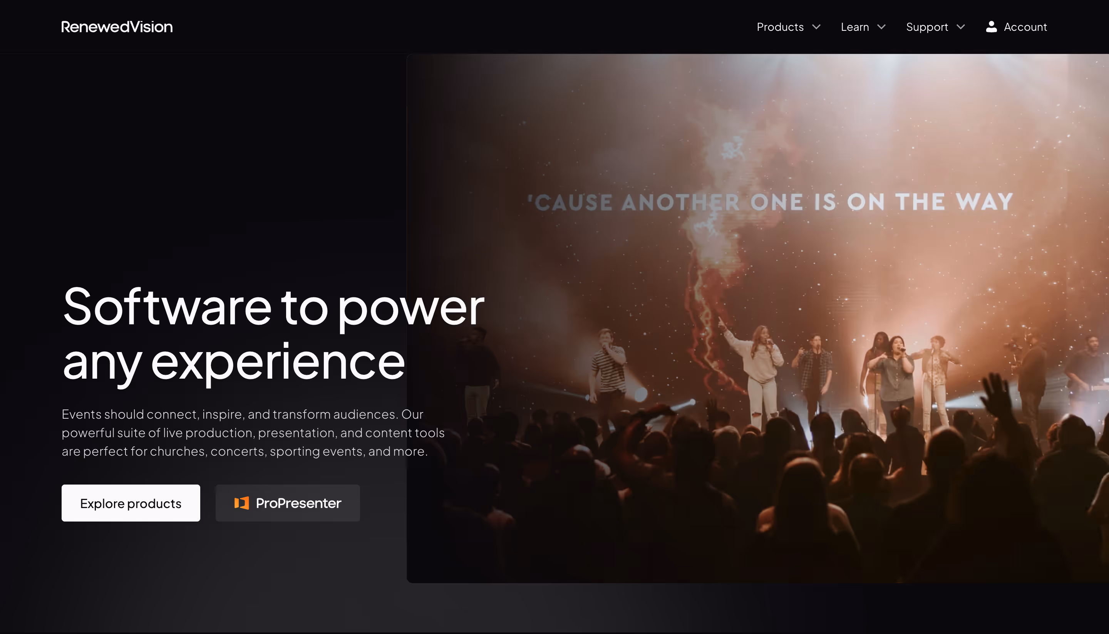Viewport: 1109px width, 634px height.
Task: Click the fiery smoke graphic on stage screen
Action: [x=714, y=261]
